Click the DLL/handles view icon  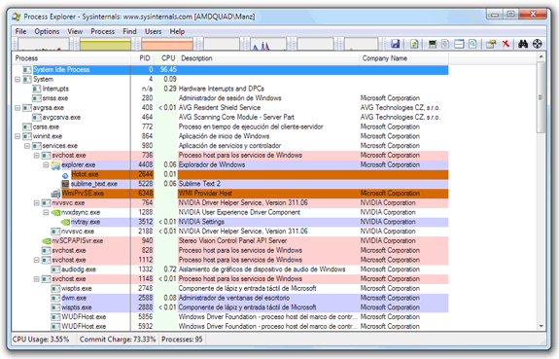(472, 44)
